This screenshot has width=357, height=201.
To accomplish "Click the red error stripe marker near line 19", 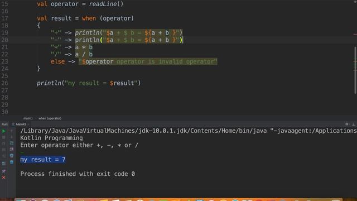I will [355, 35].
